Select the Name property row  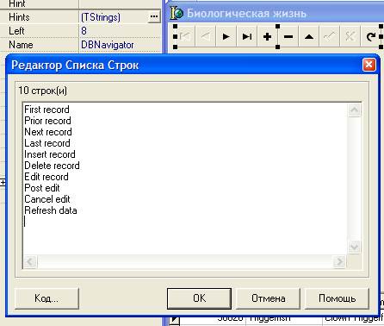(x=80, y=45)
